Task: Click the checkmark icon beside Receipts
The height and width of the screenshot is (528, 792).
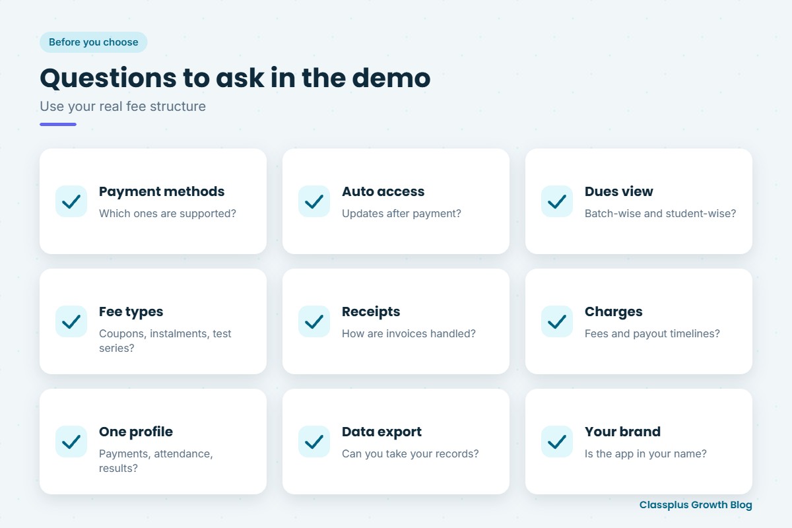Action: coord(314,321)
